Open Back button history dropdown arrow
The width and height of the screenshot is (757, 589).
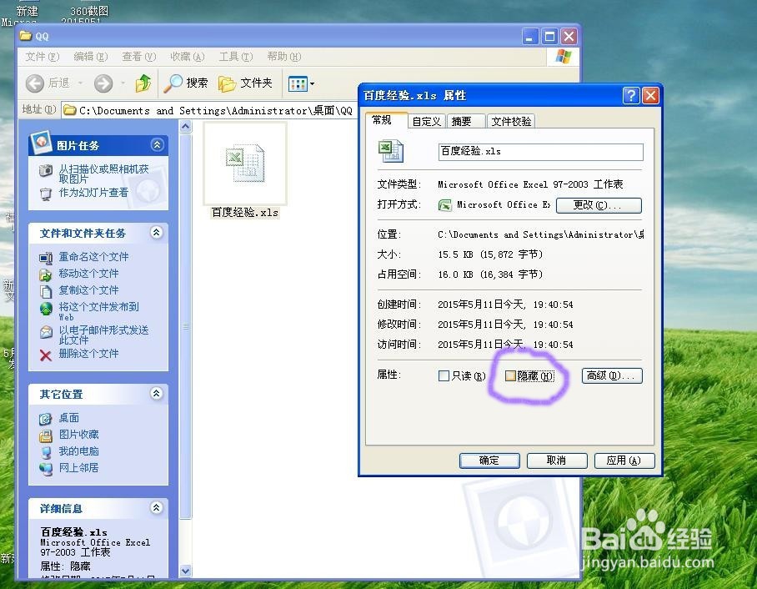tap(80, 83)
